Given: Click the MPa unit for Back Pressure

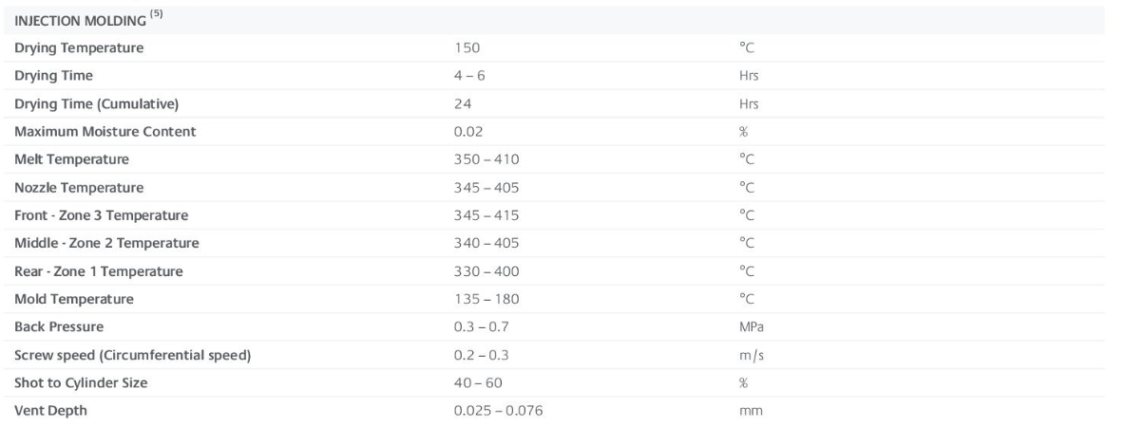Looking at the screenshot, I should tap(752, 327).
